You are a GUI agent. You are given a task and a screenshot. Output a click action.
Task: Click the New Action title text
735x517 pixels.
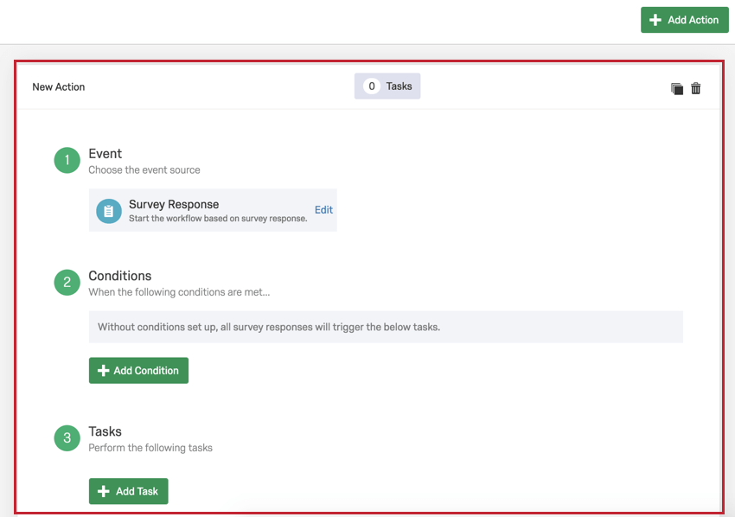[59, 86]
